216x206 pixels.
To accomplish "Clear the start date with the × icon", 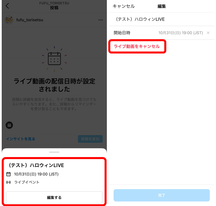I will (x=208, y=33).
